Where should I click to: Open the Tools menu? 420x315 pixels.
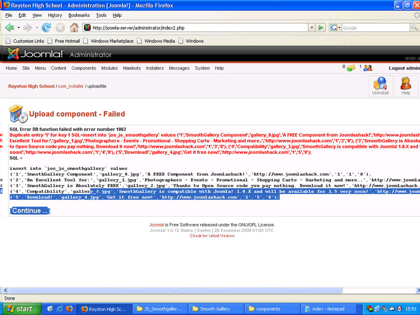click(101, 15)
